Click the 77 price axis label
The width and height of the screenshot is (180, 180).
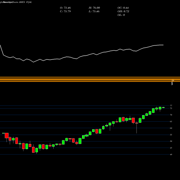pyautogui.click(x=171, y=105)
